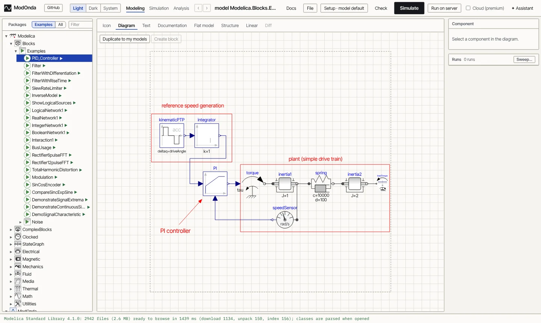Select the loadTorque component icon
The width and height of the screenshot is (541, 323).
[382, 184]
